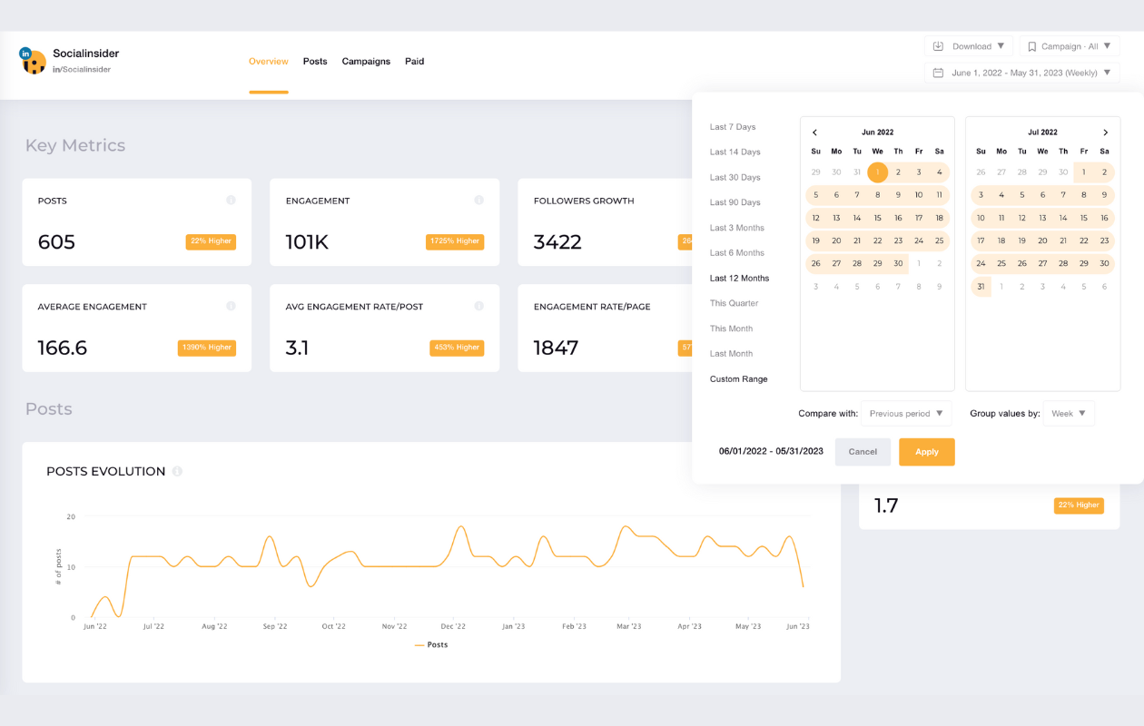Select the Last 7 Days preset
This screenshot has width=1144, height=726.
tap(733, 127)
